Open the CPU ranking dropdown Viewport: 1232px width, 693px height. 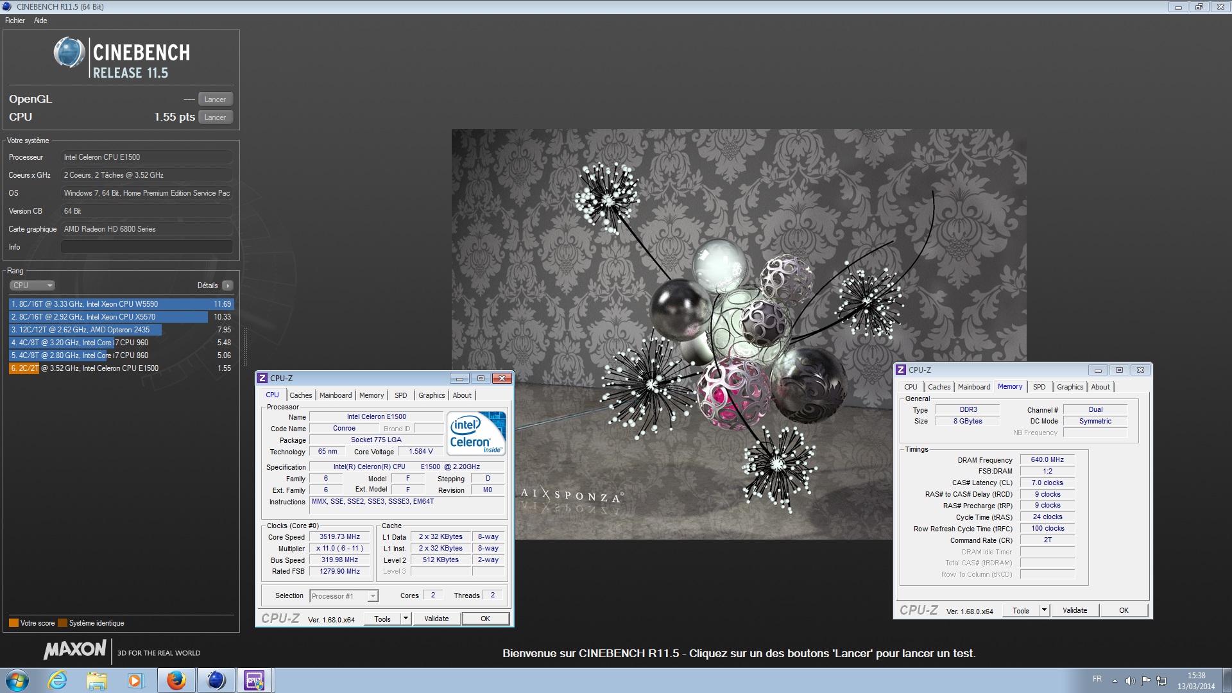pos(32,286)
